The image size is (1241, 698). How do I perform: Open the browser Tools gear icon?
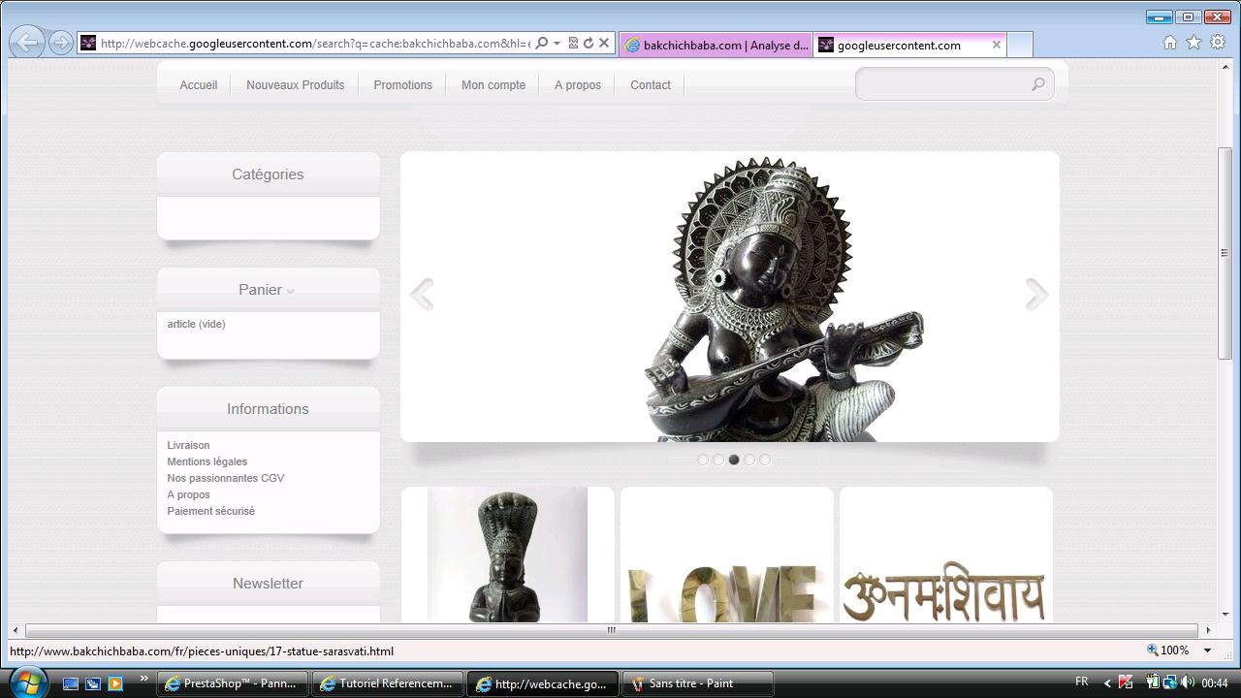pos(1218,43)
